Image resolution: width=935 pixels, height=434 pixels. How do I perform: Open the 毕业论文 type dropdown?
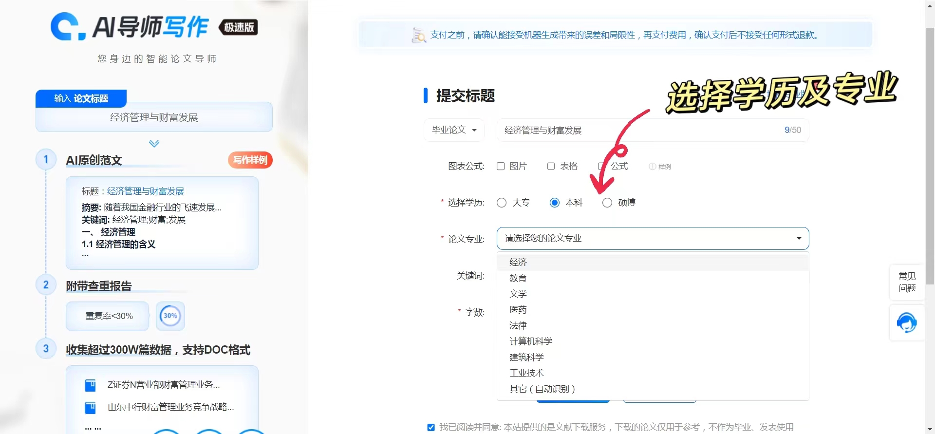pyautogui.click(x=454, y=130)
